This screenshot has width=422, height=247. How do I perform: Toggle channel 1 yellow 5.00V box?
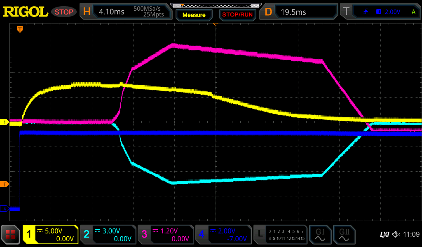[50, 235]
